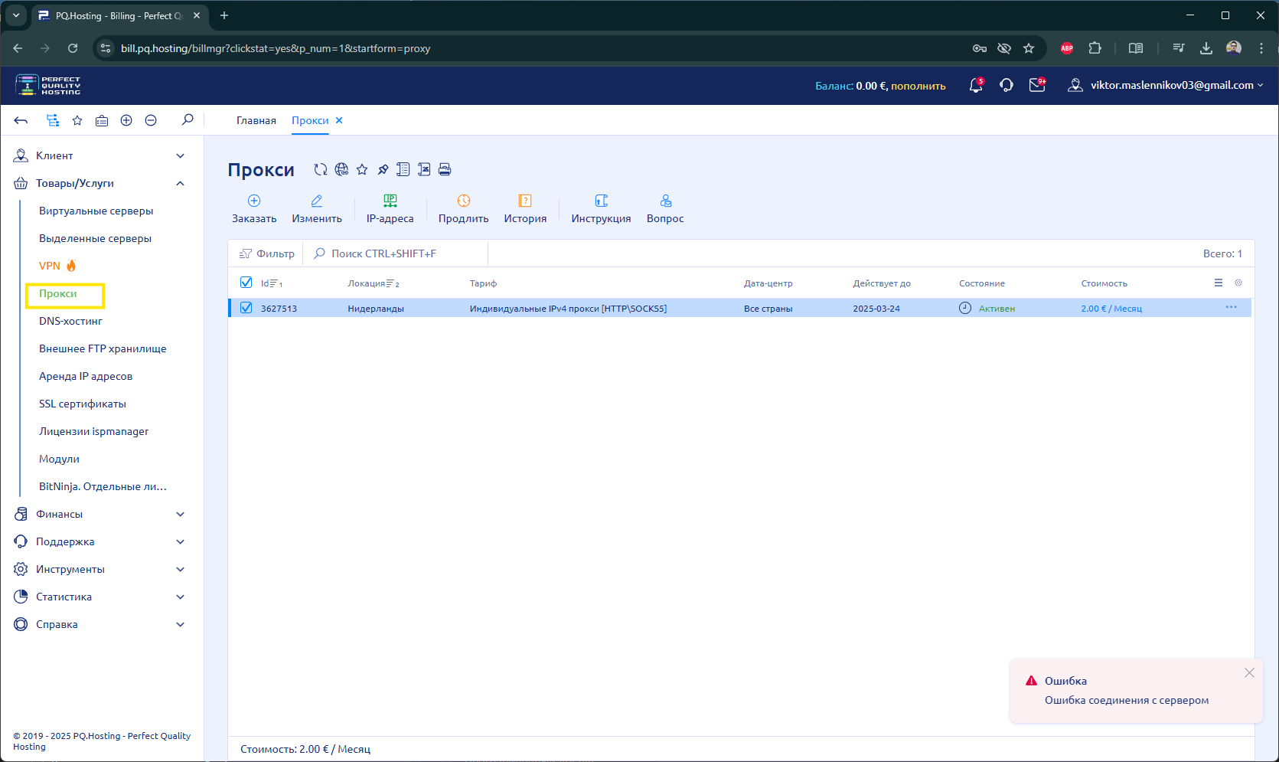Select DNS-хостинг in the sidebar
The image size is (1279, 762).
pos(70,321)
